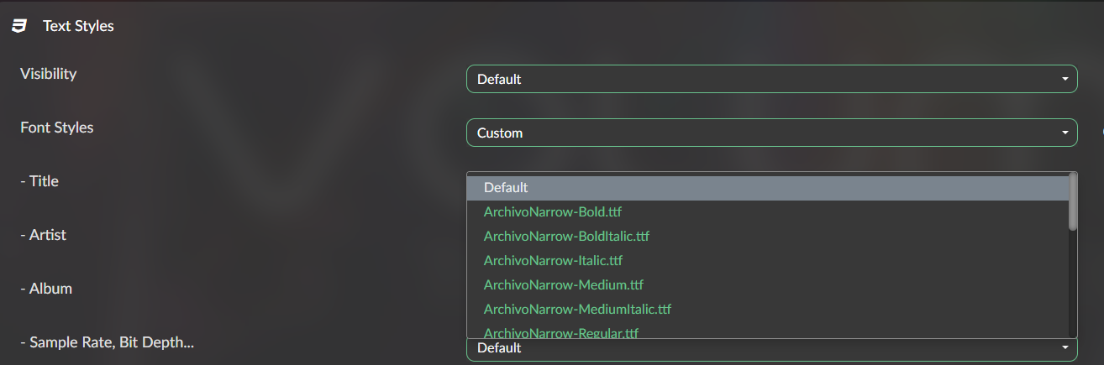Image resolution: width=1104 pixels, height=365 pixels.
Task: Click the Title font setting label
Action: pos(39,181)
